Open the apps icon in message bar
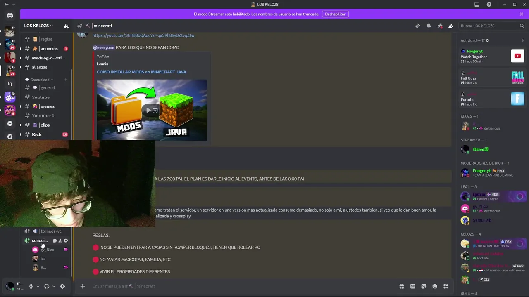The width and height of the screenshot is (529, 297). 446,286
